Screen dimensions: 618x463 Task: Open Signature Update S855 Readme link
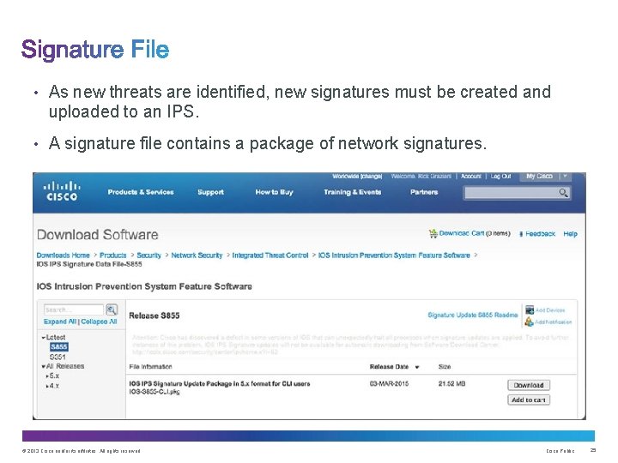pyautogui.click(x=473, y=315)
